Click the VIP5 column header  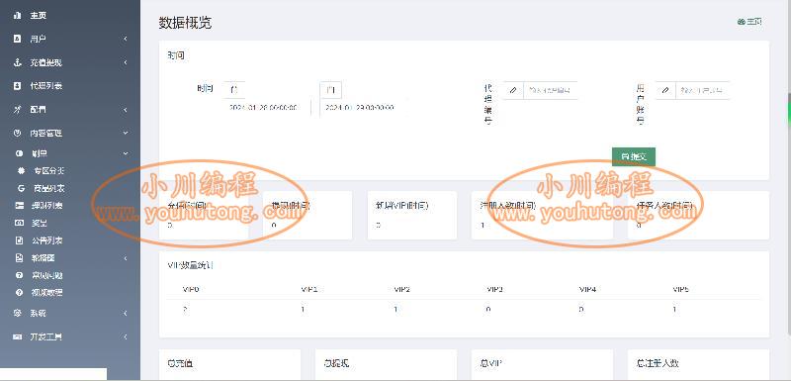[680, 290]
